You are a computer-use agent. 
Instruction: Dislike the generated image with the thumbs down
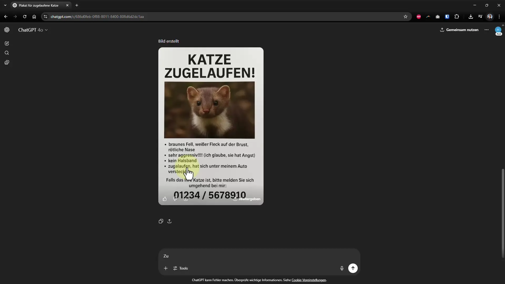click(175, 199)
